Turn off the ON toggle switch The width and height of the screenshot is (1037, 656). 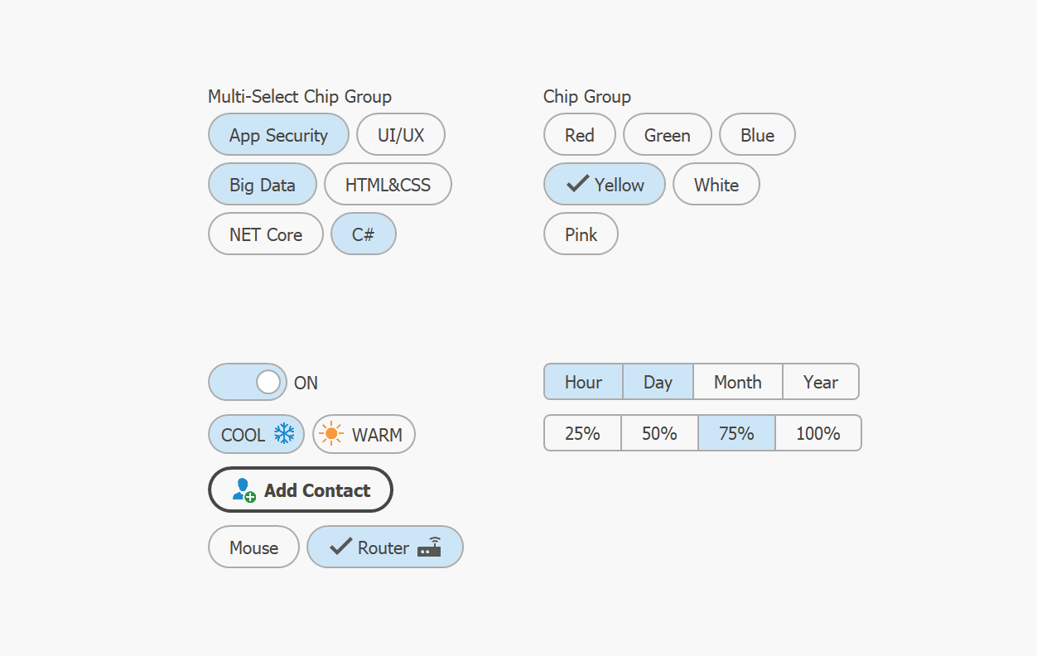pyautogui.click(x=248, y=382)
